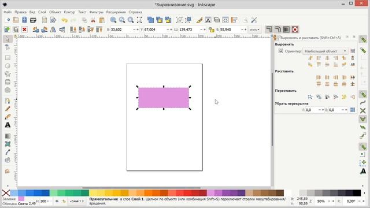The width and height of the screenshot is (370, 208).
Task: Select the Gradient tool
Action: click(x=8, y=136)
